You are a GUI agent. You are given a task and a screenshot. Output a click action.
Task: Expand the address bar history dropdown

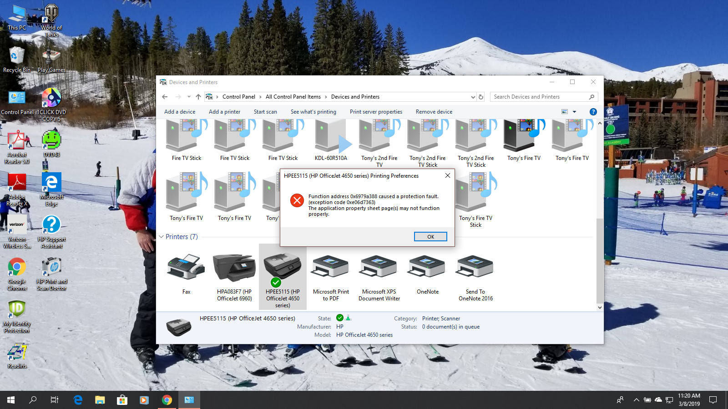[473, 97]
